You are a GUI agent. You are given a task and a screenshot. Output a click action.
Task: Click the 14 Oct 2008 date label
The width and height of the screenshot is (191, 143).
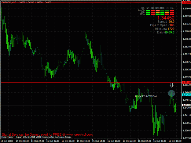pos(7,141)
